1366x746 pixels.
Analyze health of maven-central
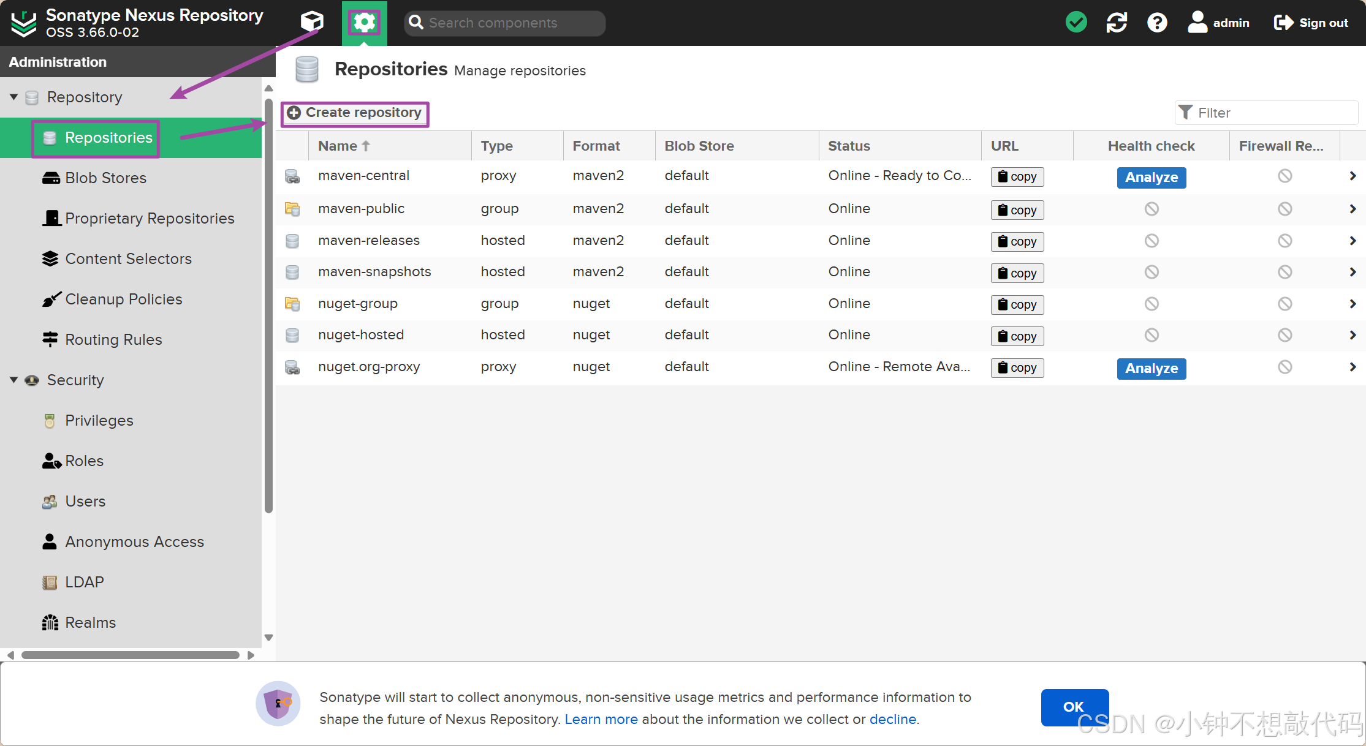(x=1152, y=178)
